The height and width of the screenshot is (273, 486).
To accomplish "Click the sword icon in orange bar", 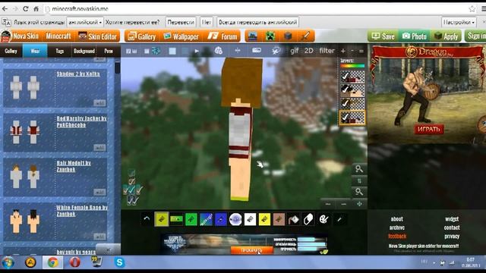I will pos(305,36).
